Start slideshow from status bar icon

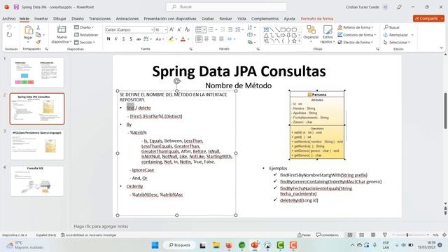[x=385, y=235]
